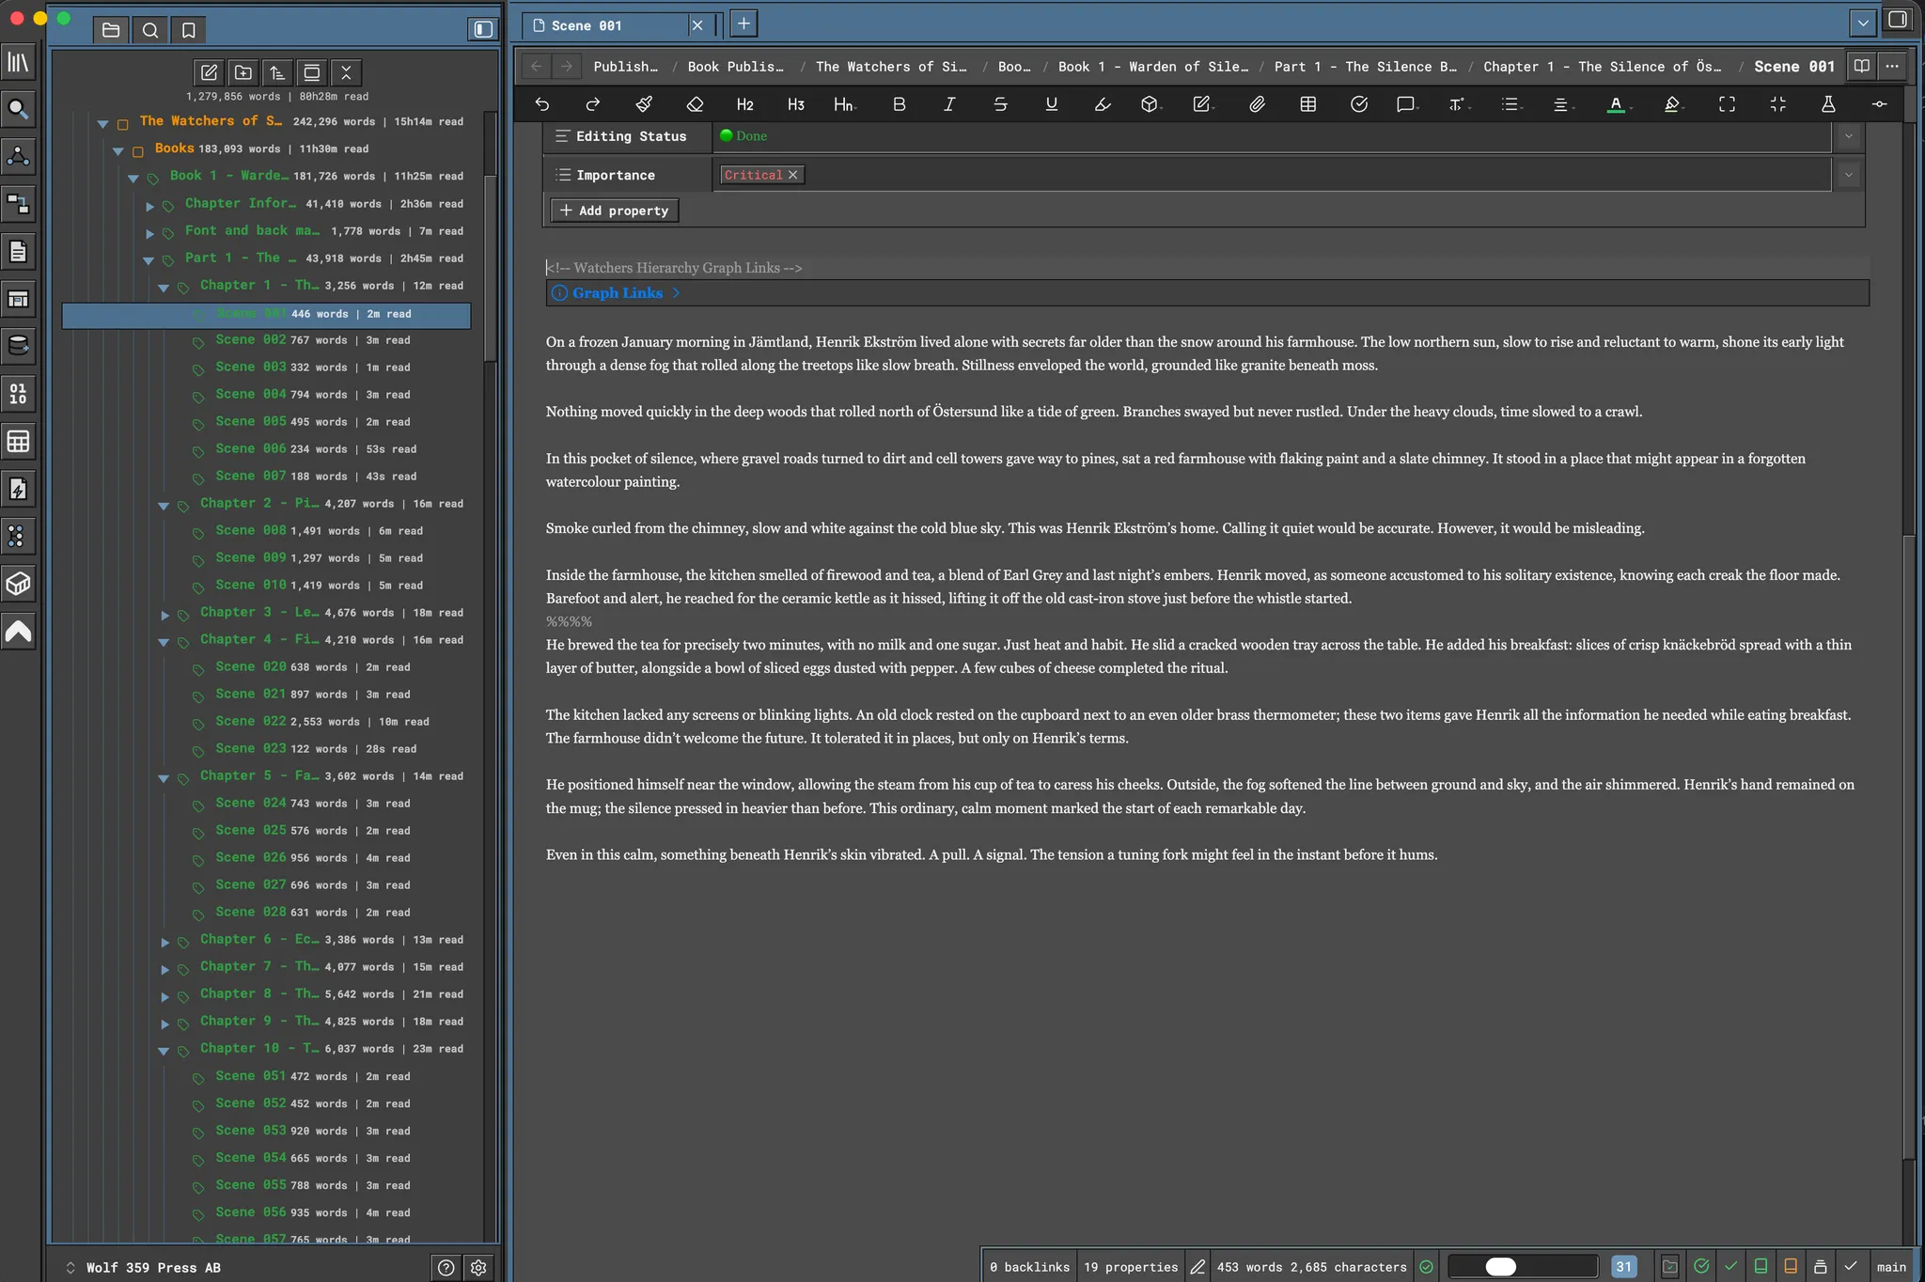1925x1282 pixels.
Task: Open the graph view ribbon icon
Action: point(19,156)
